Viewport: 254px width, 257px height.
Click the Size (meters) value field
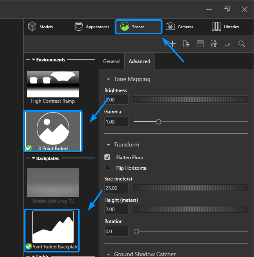click(x=116, y=188)
